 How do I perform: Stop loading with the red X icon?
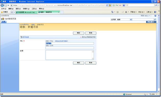click(120, 5)
